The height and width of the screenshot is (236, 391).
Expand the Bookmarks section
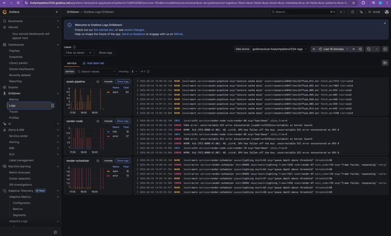(58, 21)
